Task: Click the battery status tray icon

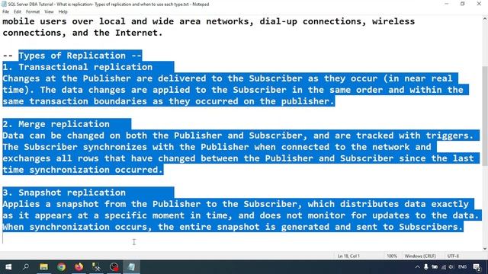Action: [x=435, y=267]
